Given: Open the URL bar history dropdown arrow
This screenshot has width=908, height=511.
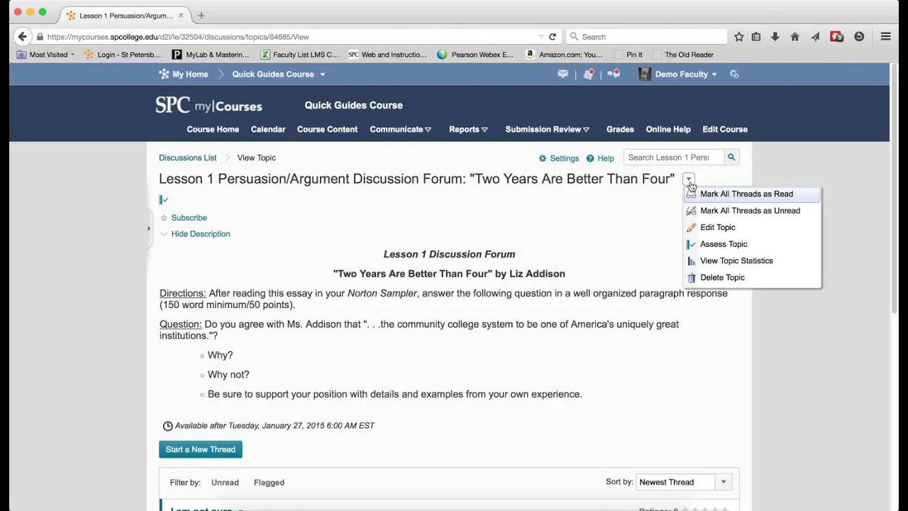Looking at the screenshot, I should (x=541, y=37).
